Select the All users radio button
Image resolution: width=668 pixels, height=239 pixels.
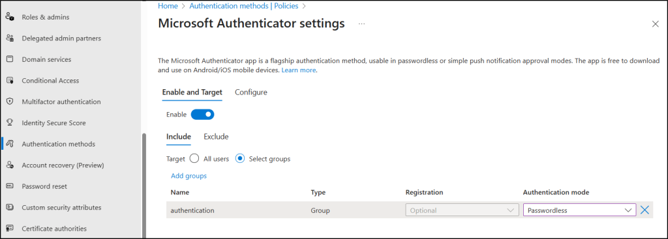[x=194, y=159]
